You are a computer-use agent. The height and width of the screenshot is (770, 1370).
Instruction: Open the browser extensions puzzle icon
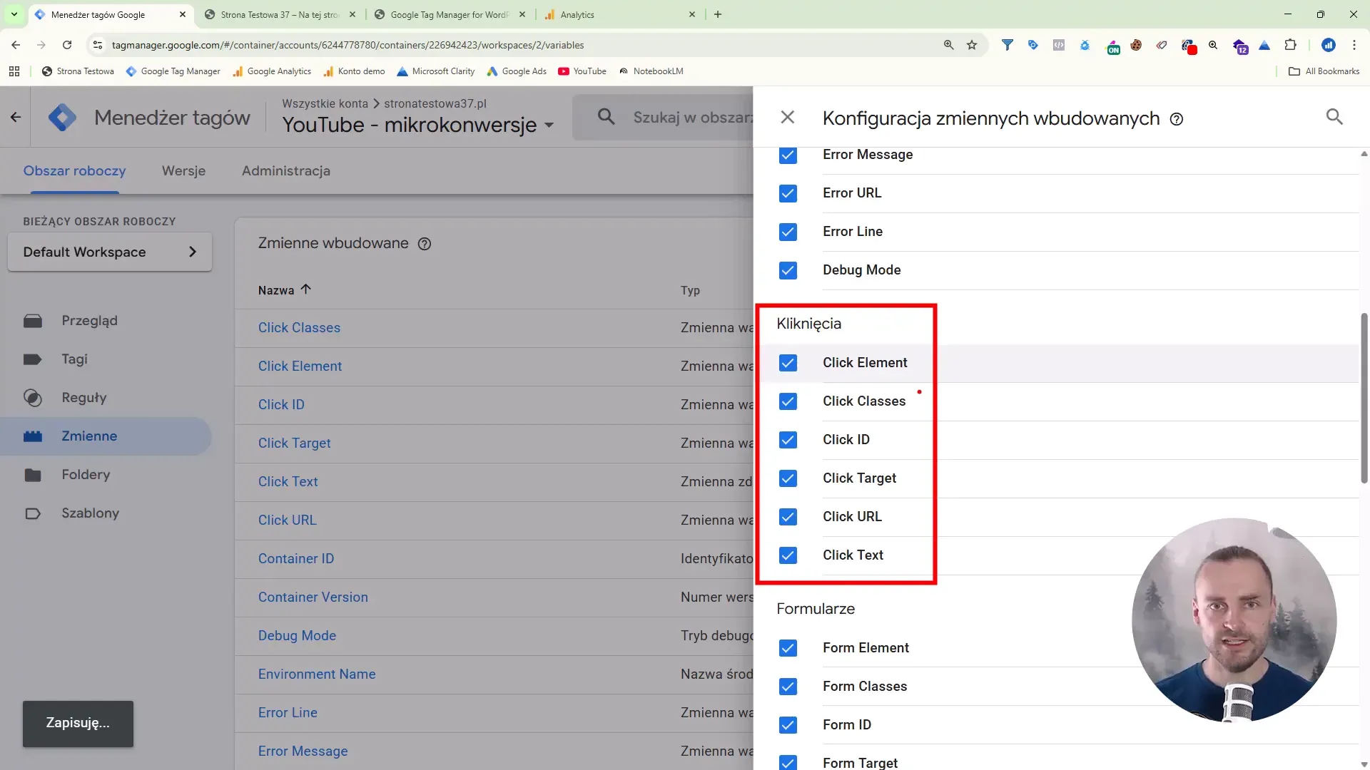point(1290,45)
